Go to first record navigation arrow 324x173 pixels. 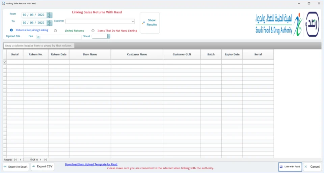click(x=16, y=160)
